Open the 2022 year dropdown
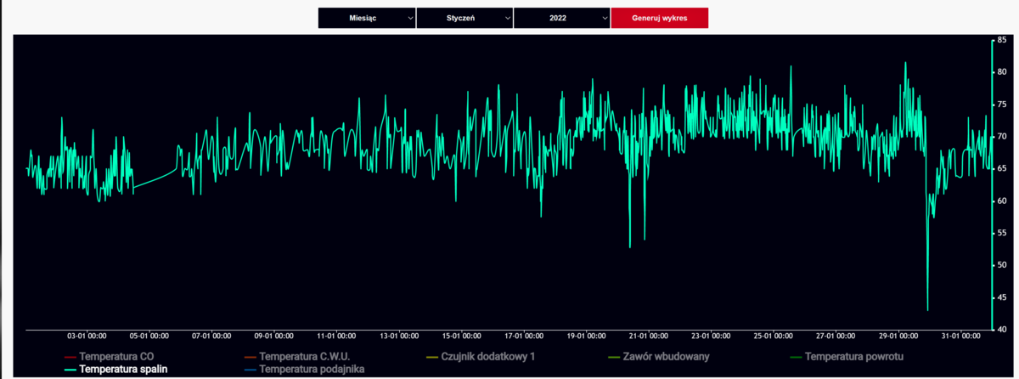This screenshot has height=379, width=1019. [x=561, y=18]
